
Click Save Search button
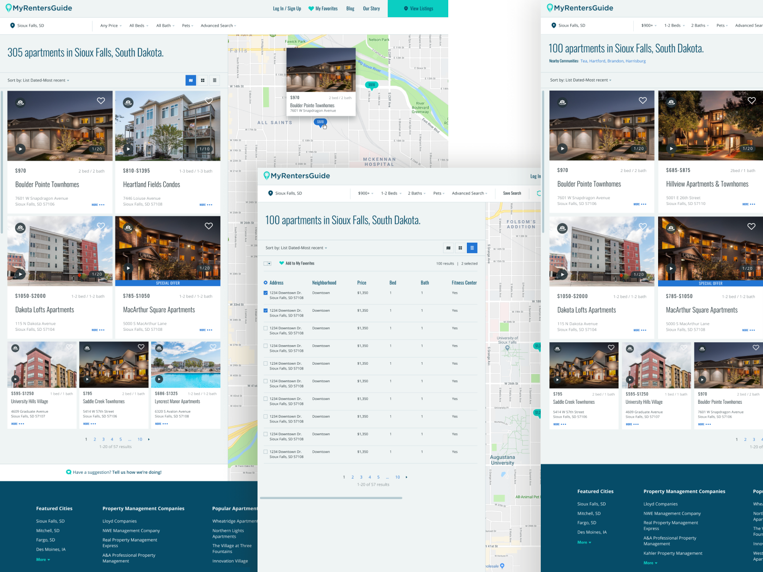pos(512,194)
